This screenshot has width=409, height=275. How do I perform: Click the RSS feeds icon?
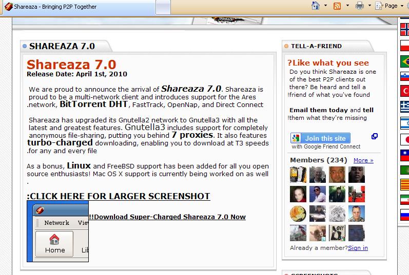(x=337, y=6)
